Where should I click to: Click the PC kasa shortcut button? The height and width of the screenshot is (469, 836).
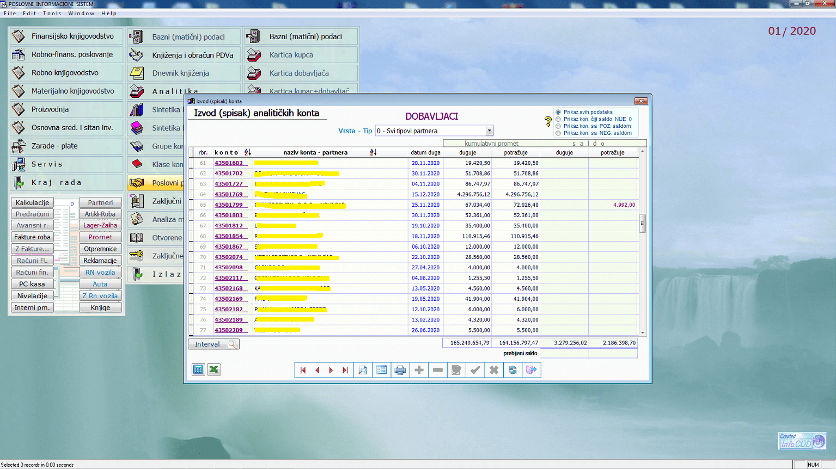(x=32, y=284)
